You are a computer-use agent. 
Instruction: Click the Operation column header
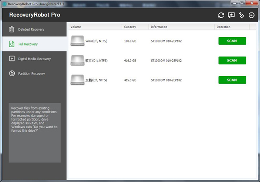(x=232, y=27)
